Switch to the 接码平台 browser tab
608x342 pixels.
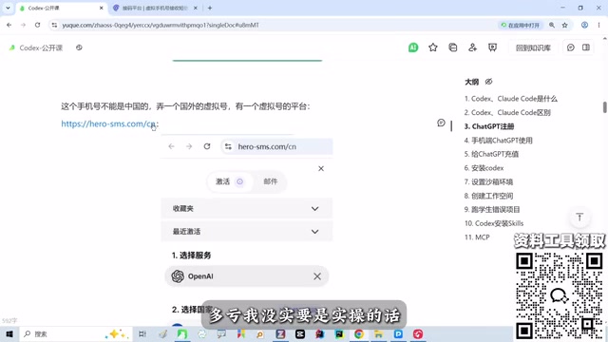point(155,8)
